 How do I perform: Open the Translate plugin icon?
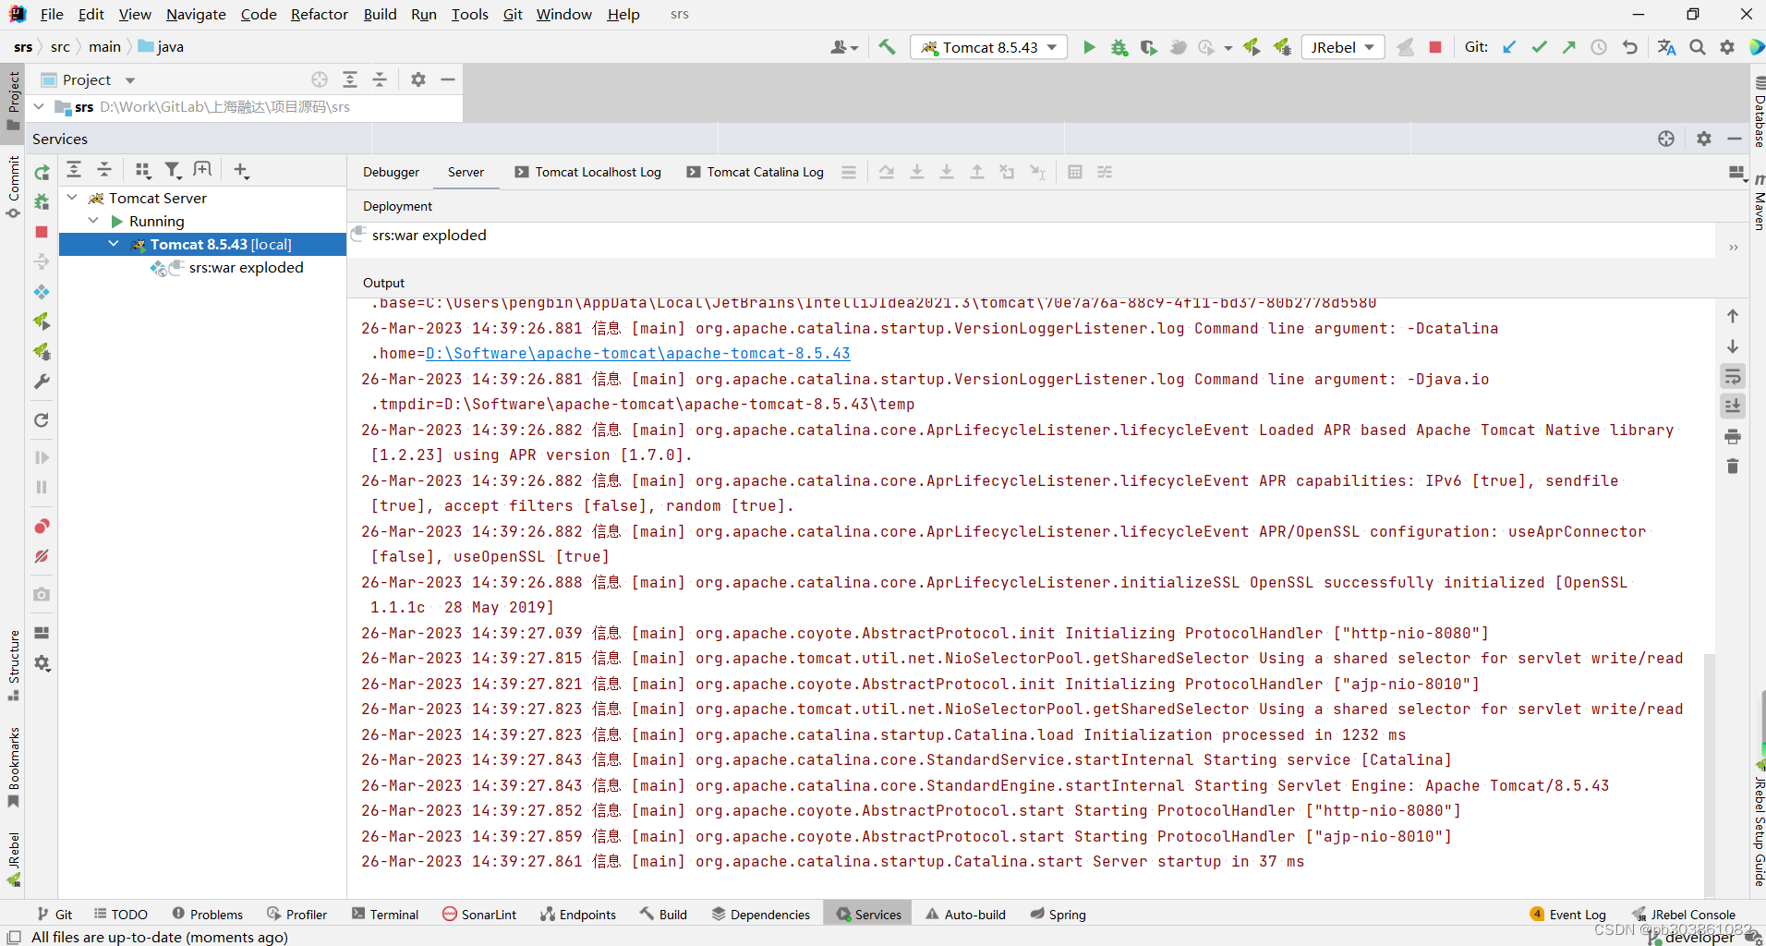[x=1666, y=47]
